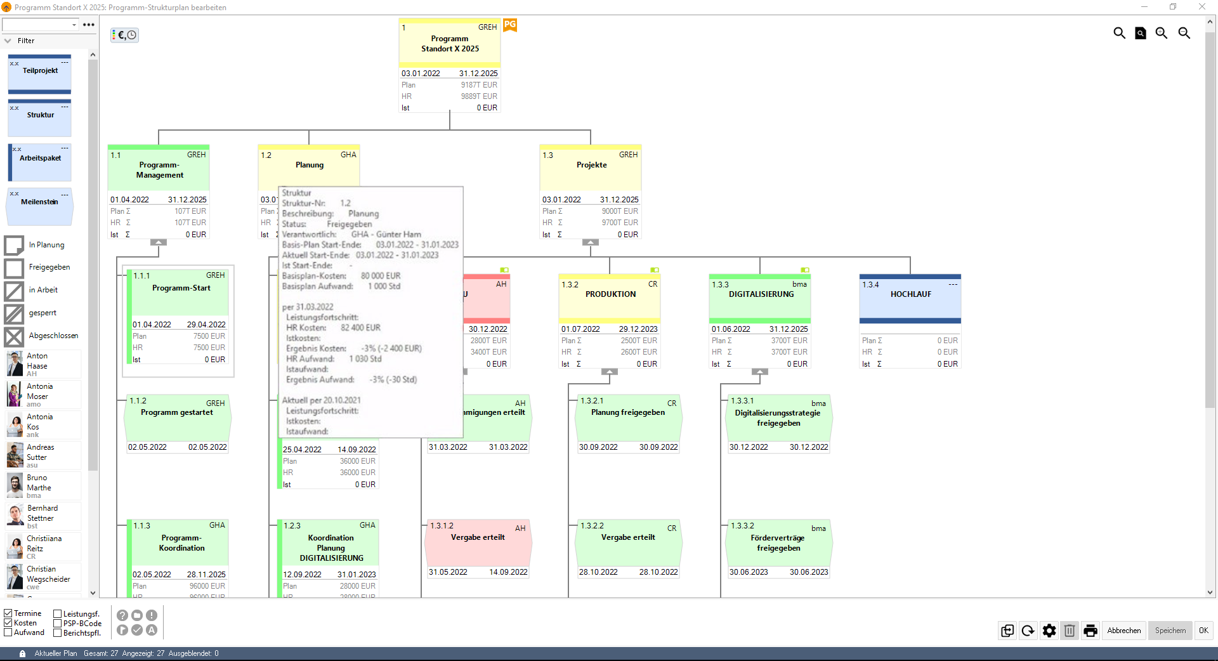
Task: Select Anton Haase in the person list
Action: 43,365
